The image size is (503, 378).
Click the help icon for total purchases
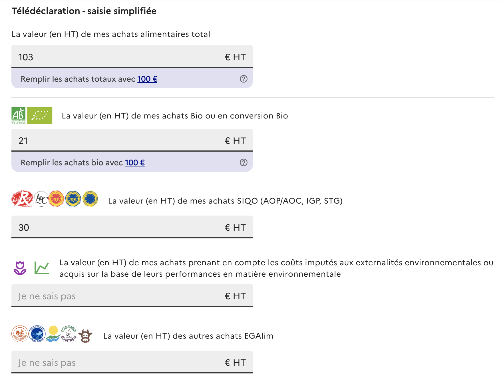[244, 79]
